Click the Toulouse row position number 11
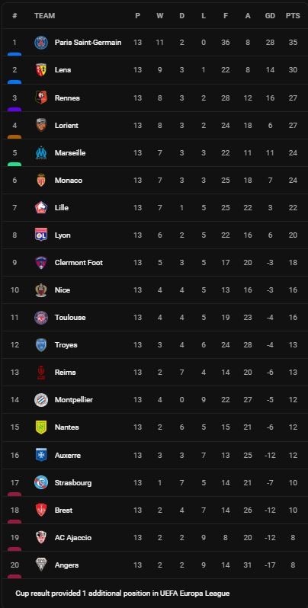308x608 pixels. point(14,317)
